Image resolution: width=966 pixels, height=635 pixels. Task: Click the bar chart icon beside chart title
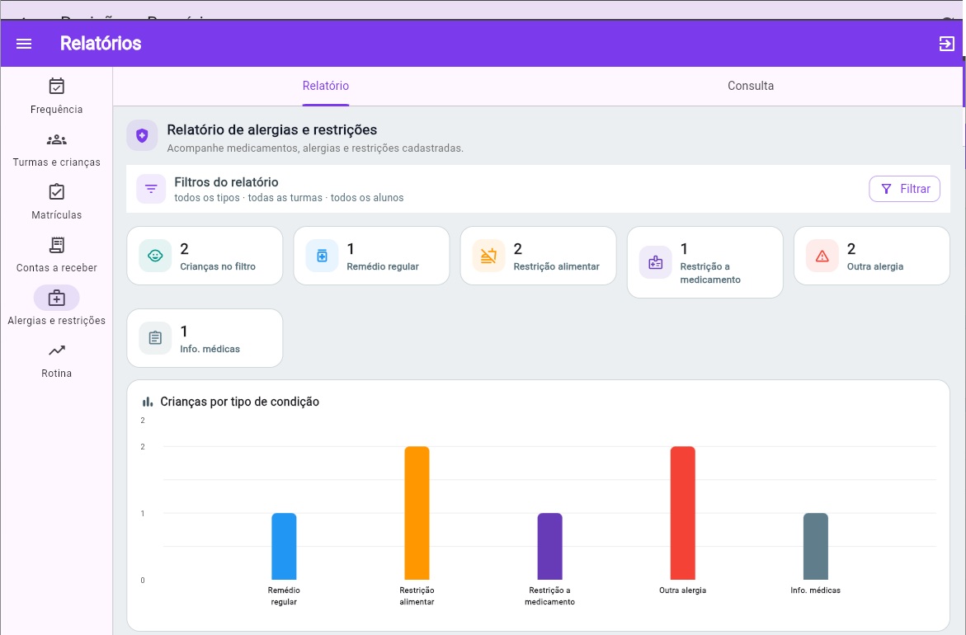point(147,402)
